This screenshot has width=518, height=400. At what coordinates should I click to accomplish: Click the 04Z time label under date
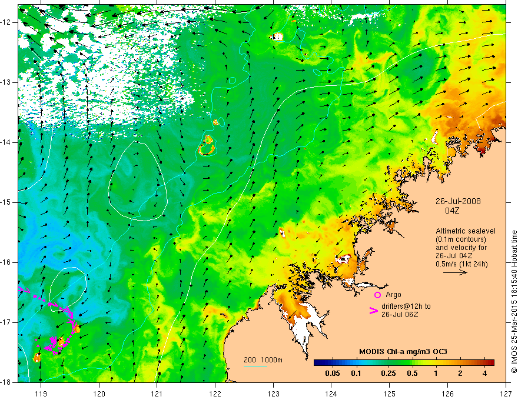pos(452,211)
